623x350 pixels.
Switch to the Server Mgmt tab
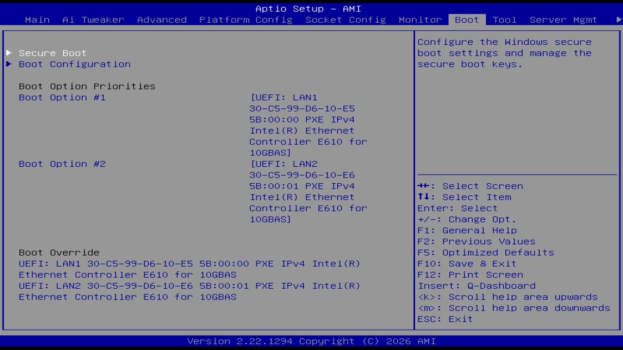(x=563, y=19)
